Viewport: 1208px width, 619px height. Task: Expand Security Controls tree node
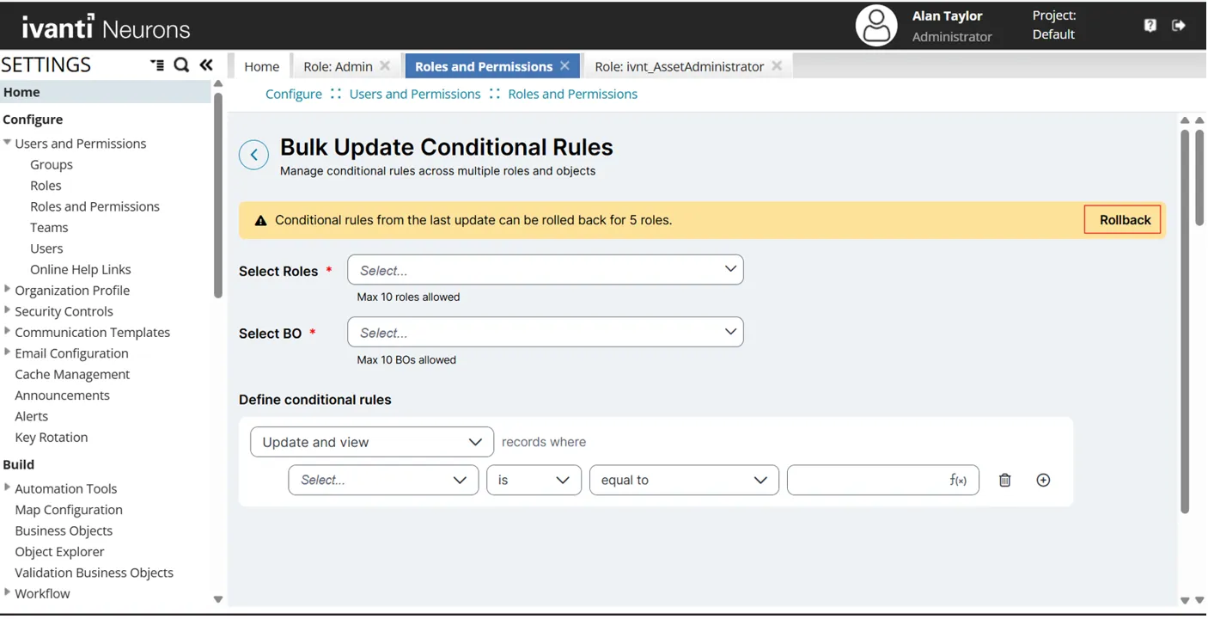tap(8, 310)
